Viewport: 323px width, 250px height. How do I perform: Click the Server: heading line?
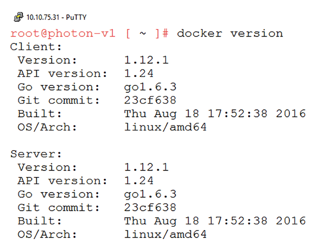click(36, 154)
